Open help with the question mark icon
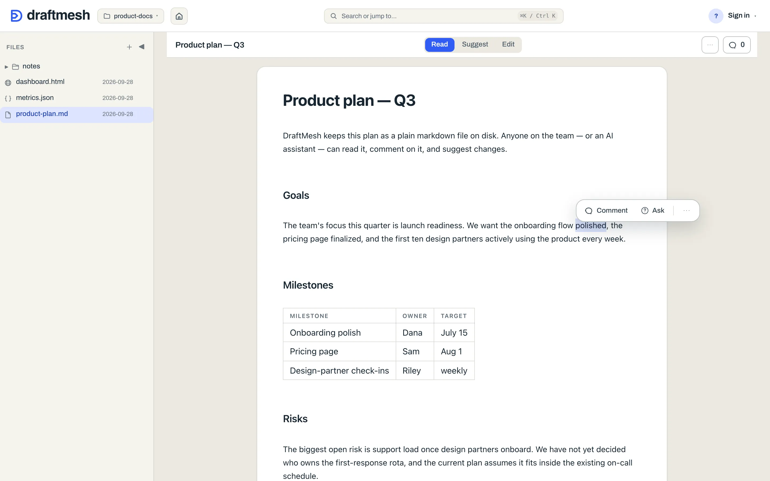Viewport: 770px width, 481px height. pyautogui.click(x=715, y=16)
